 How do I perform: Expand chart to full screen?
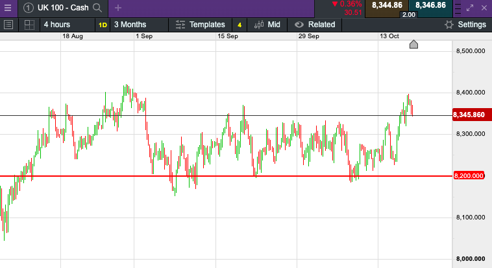(470, 8)
